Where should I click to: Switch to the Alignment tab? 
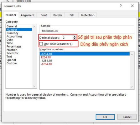[28, 15]
